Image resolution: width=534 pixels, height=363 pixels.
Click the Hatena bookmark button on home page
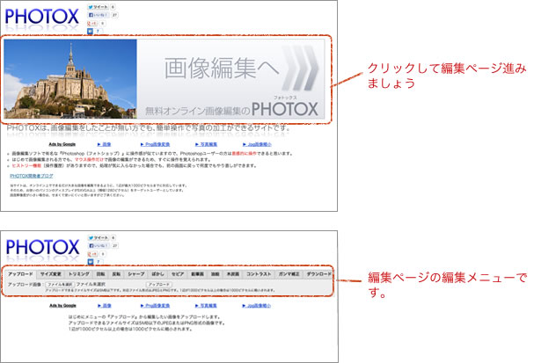point(91,32)
